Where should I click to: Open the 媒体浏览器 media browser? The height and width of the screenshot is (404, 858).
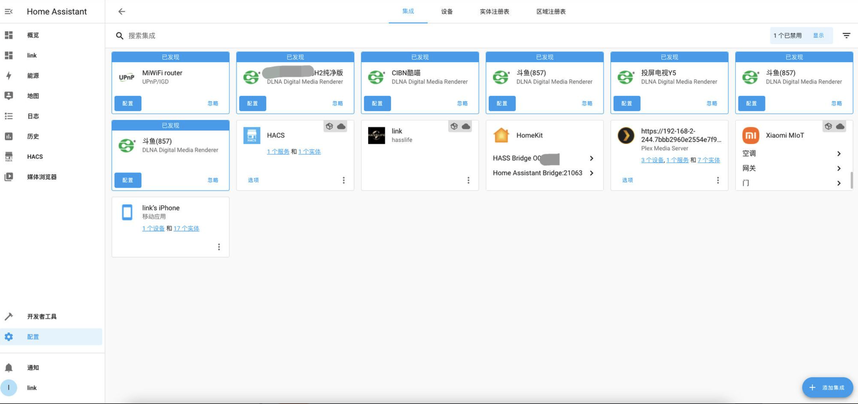[x=51, y=177]
